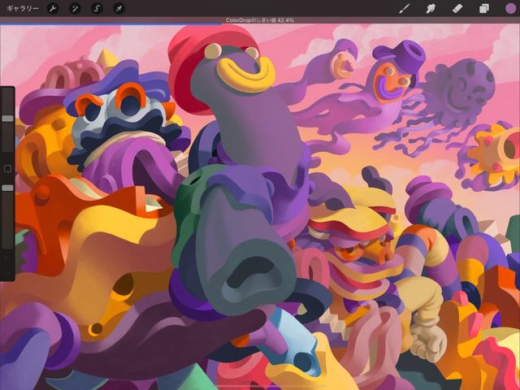
Task: Click the ColorDrop threshold 42.4% label
Action: click(260, 20)
